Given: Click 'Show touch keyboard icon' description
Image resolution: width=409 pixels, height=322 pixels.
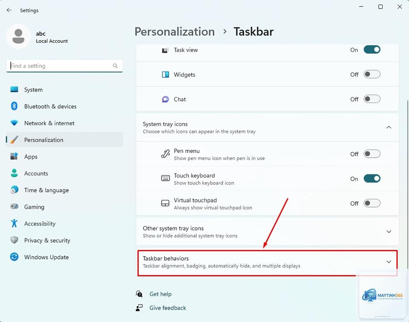Looking at the screenshot, I should click(204, 183).
